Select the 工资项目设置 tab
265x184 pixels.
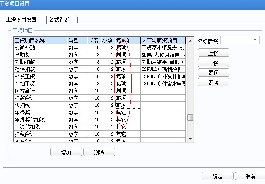(24, 20)
